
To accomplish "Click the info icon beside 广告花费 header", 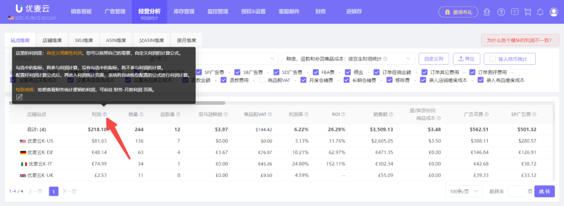I will tap(487, 114).
